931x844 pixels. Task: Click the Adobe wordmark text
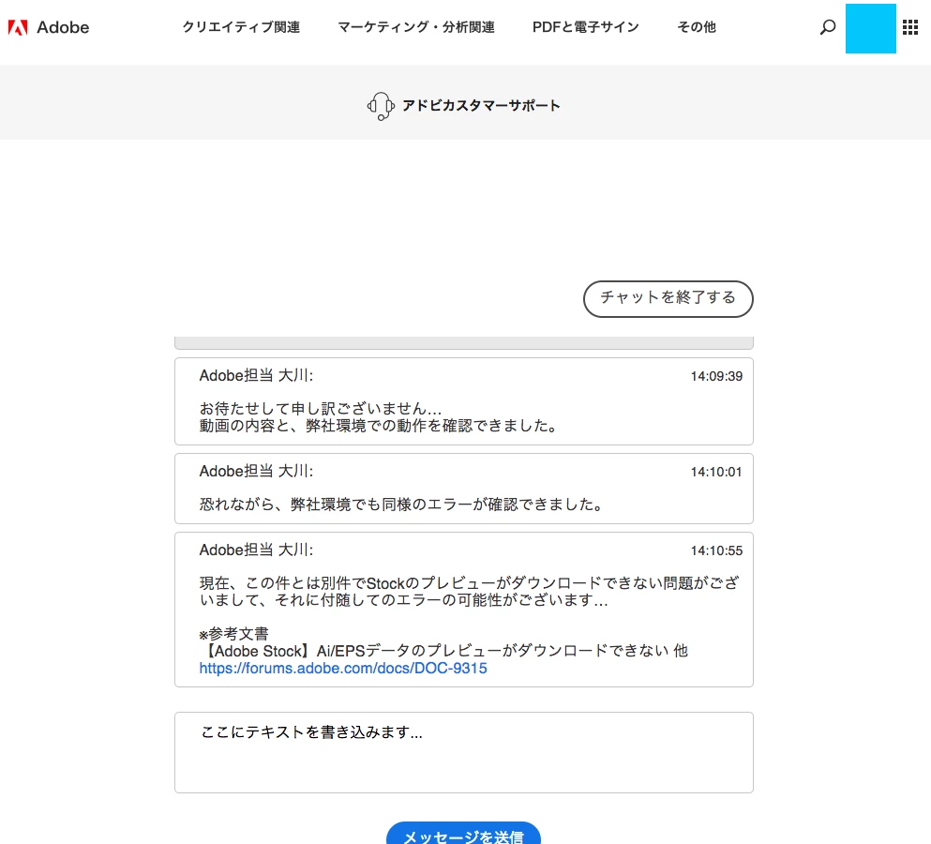click(63, 27)
